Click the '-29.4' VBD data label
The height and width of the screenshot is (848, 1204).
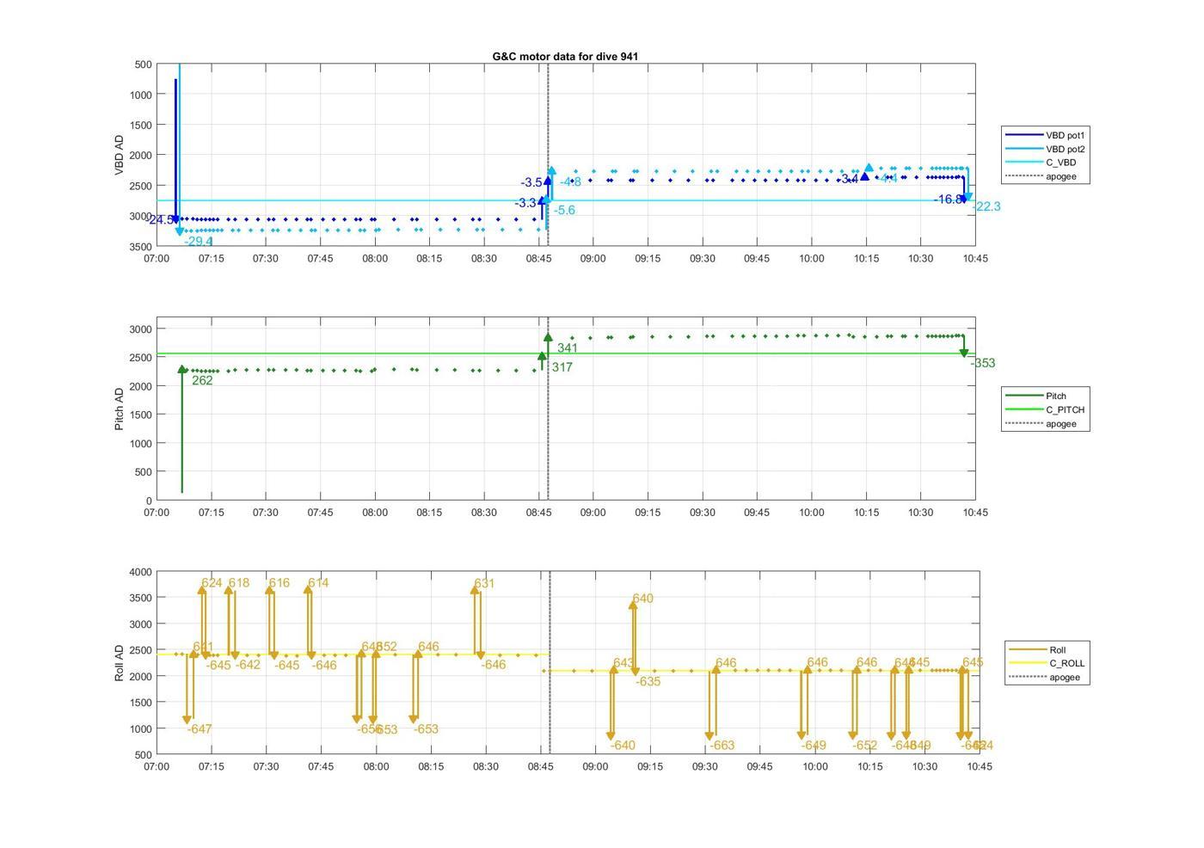[199, 242]
